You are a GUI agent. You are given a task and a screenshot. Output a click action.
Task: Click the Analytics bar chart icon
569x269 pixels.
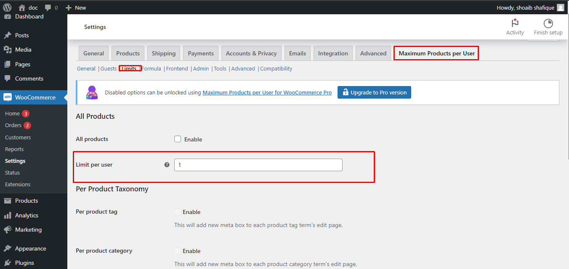coord(8,215)
